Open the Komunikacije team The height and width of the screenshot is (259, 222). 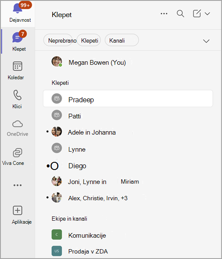click(128, 235)
